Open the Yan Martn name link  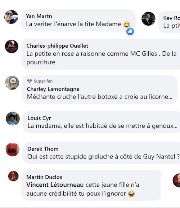[x=39, y=16]
